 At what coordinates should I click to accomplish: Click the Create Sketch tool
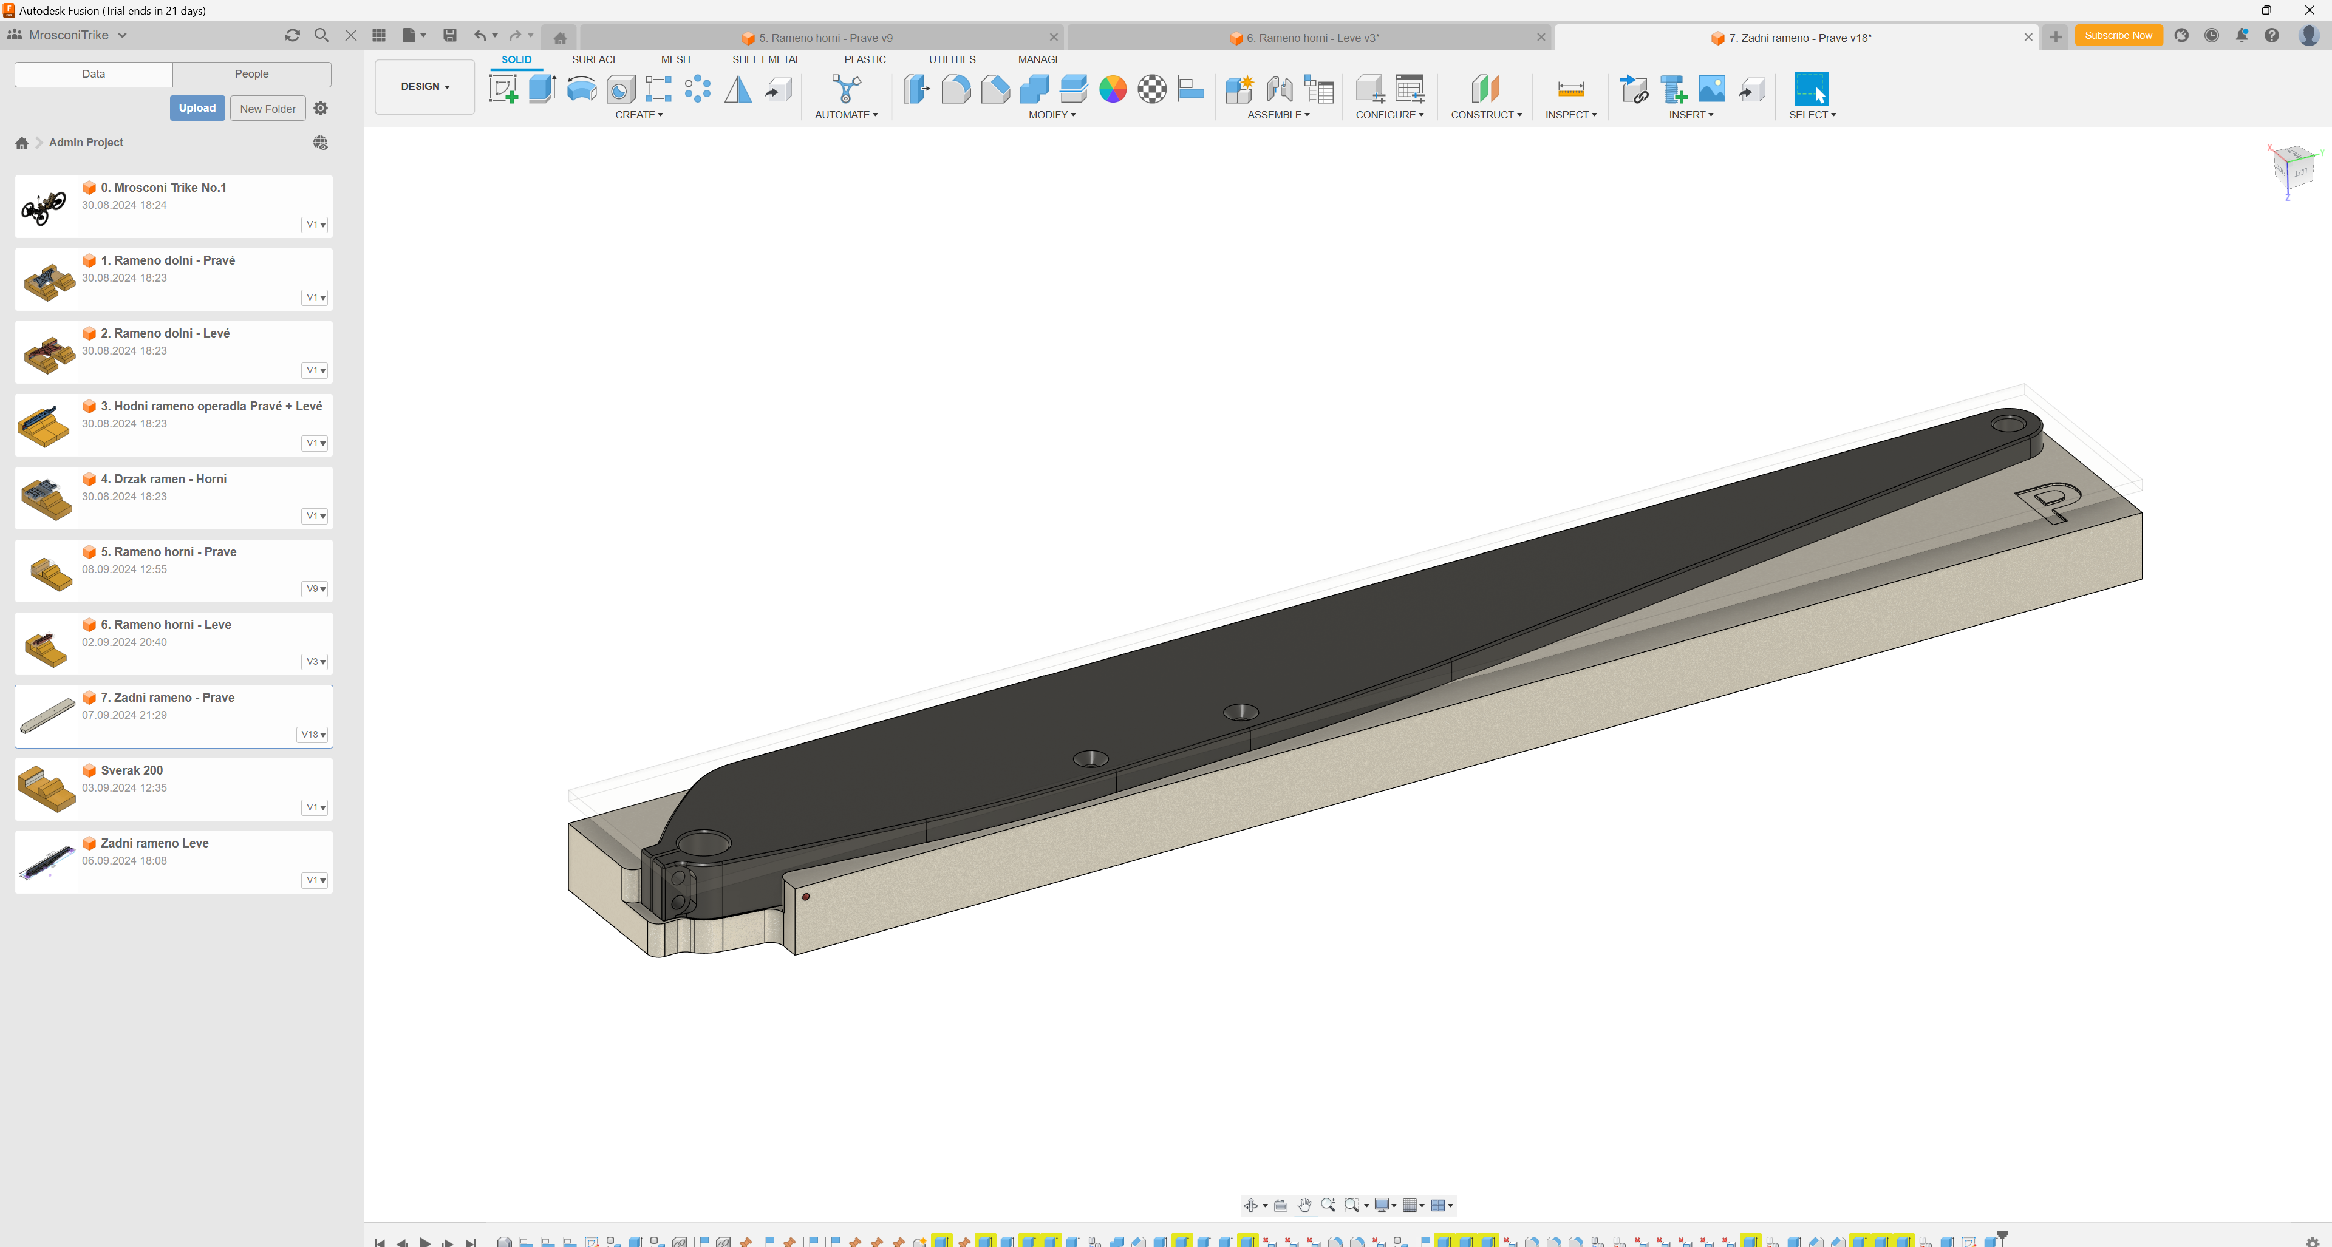click(502, 89)
